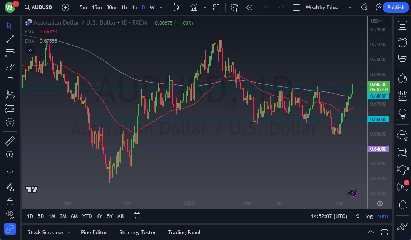411x240 pixels.
Task: Toggle the auto scale option
Action: 382,216
